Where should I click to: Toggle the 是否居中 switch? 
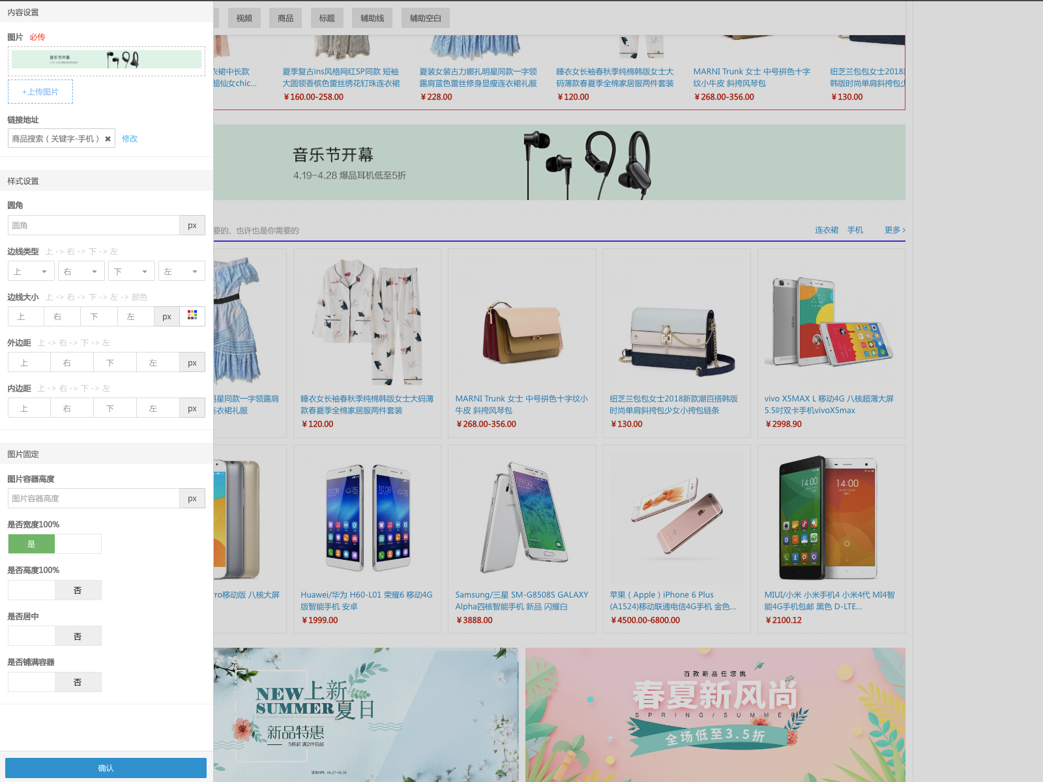coord(55,636)
